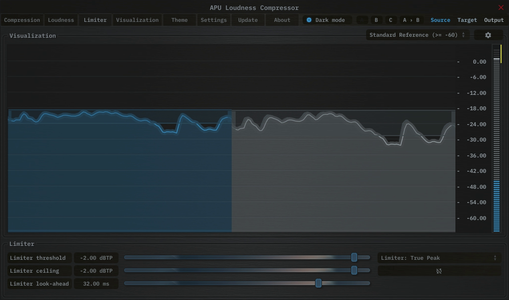This screenshot has height=300, width=509.
Task: Click the stepper arrows on the reference selector
Action: pos(462,35)
